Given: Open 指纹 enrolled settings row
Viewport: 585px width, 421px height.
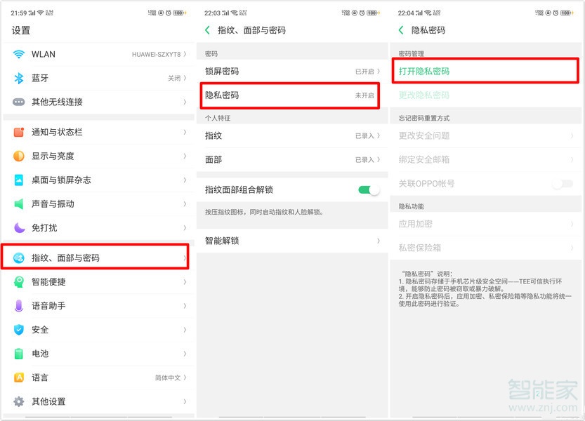Looking at the screenshot, I should (288, 135).
